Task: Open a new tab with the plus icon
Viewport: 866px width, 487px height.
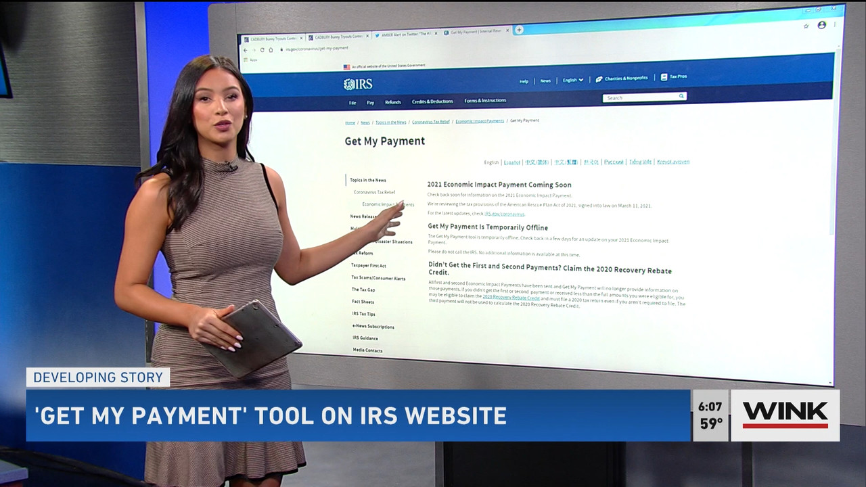Action: pyautogui.click(x=519, y=30)
